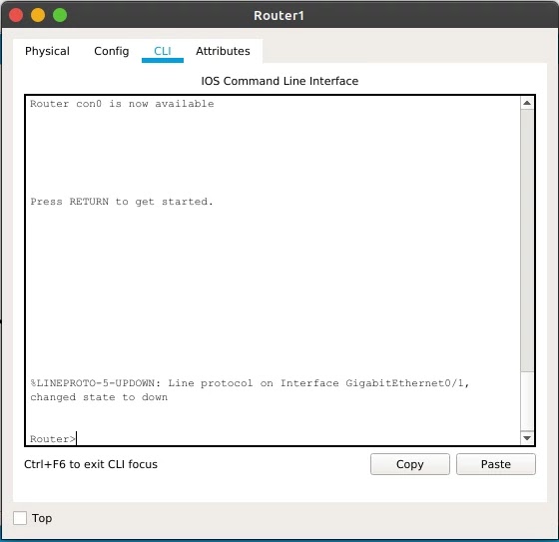Image resolution: width=559 pixels, height=542 pixels.
Task: Select the CLI tab
Action: pyautogui.click(x=163, y=51)
